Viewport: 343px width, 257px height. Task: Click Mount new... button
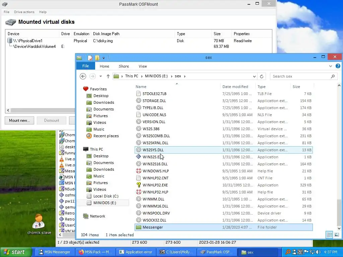pyautogui.click(x=19, y=120)
